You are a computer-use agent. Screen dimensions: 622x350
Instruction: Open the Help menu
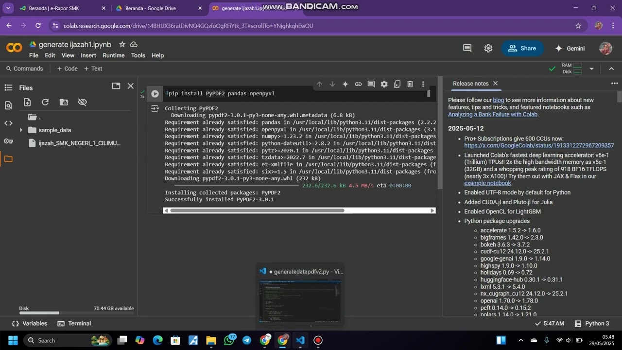click(x=157, y=55)
